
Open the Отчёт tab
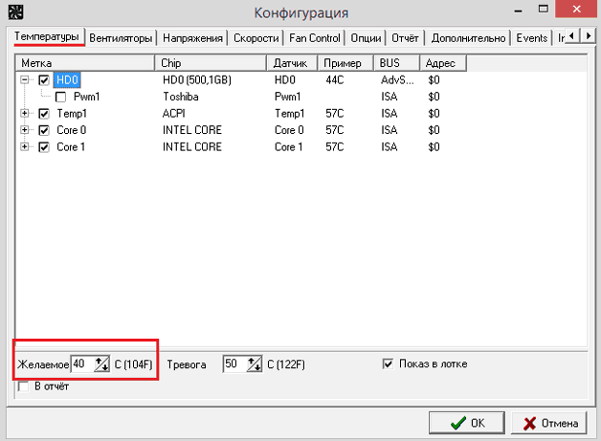point(405,38)
